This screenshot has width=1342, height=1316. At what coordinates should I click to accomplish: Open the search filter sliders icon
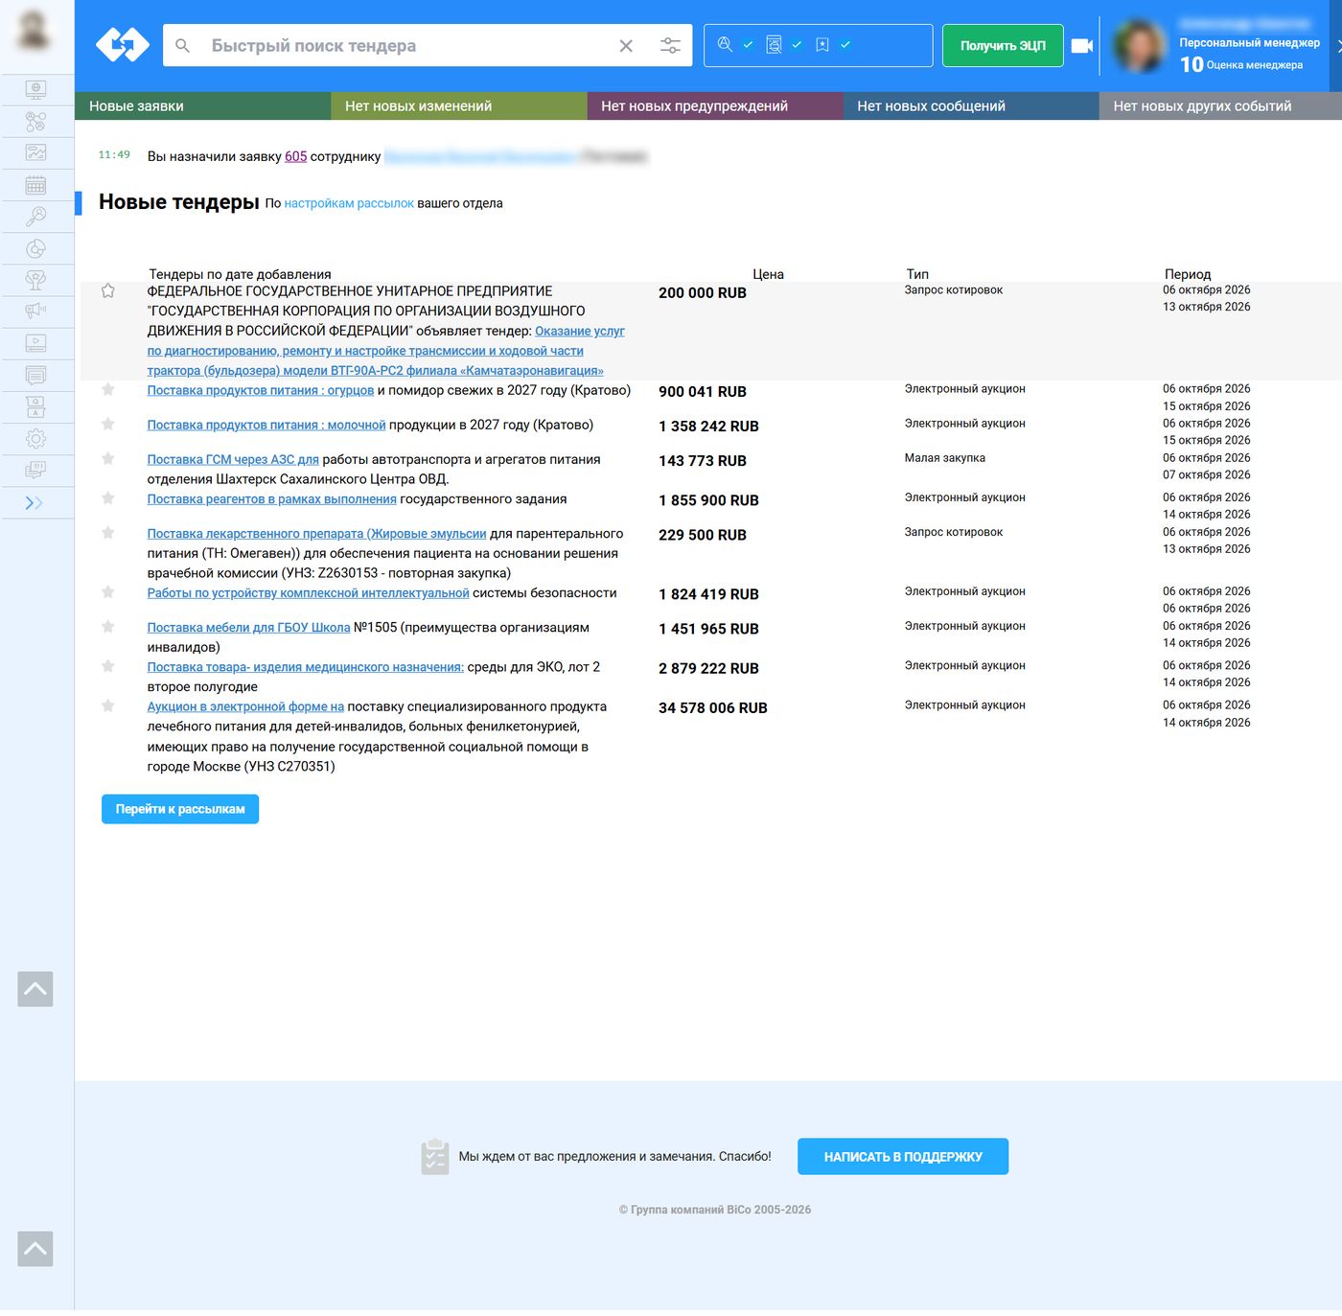pyautogui.click(x=670, y=45)
